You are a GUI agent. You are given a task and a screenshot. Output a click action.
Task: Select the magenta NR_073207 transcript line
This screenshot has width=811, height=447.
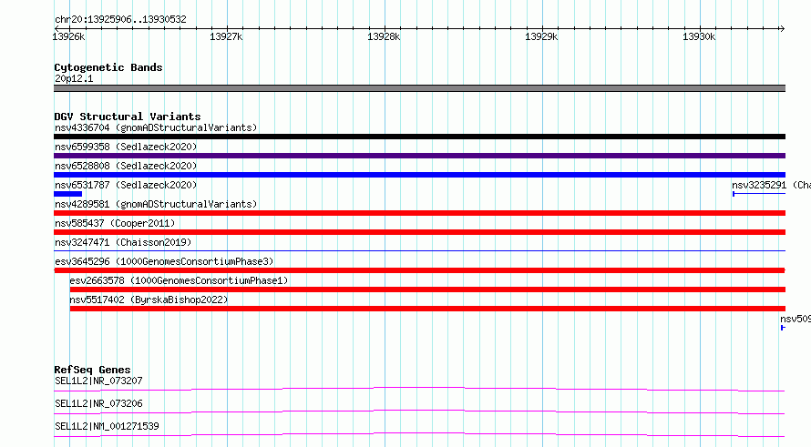click(419, 389)
